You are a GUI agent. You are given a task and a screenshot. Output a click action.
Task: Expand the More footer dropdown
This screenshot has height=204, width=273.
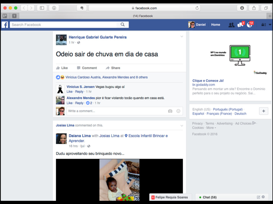pyautogui.click(x=211, y=128)
